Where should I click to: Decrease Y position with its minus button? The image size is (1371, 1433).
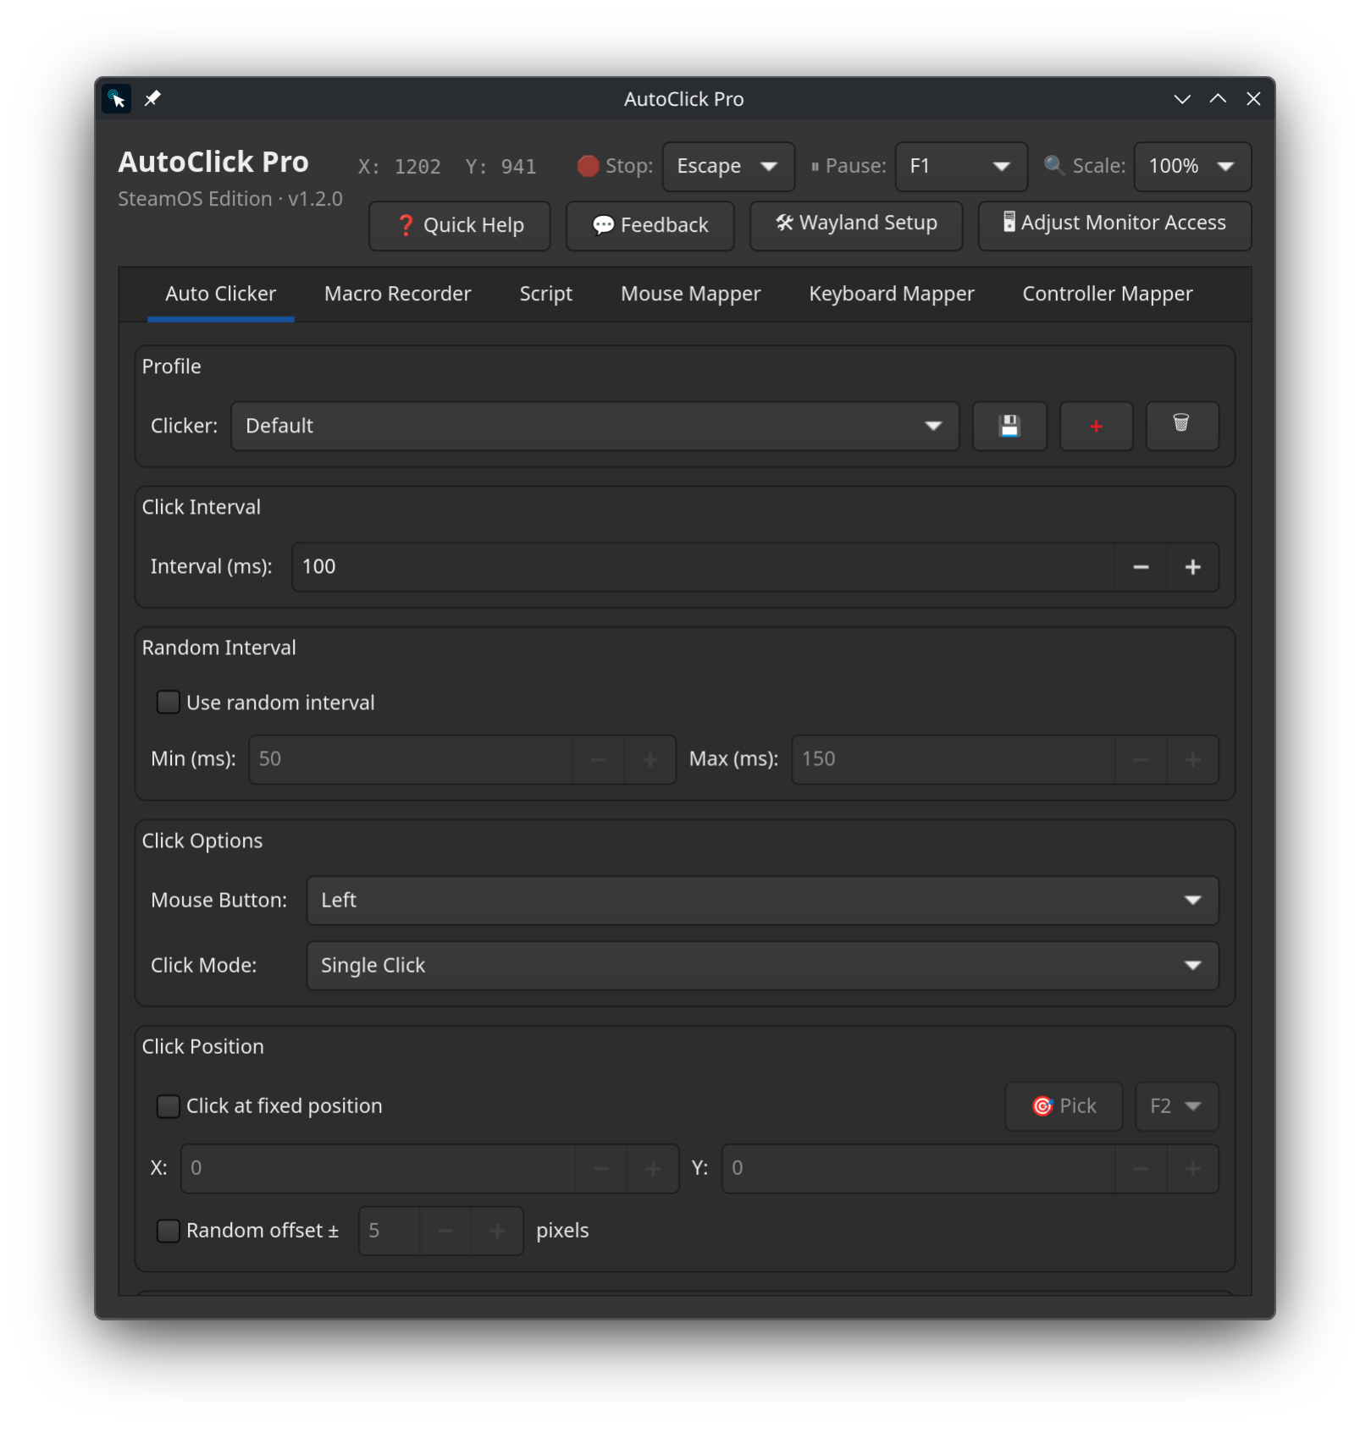click(x=1141, y=1169)
